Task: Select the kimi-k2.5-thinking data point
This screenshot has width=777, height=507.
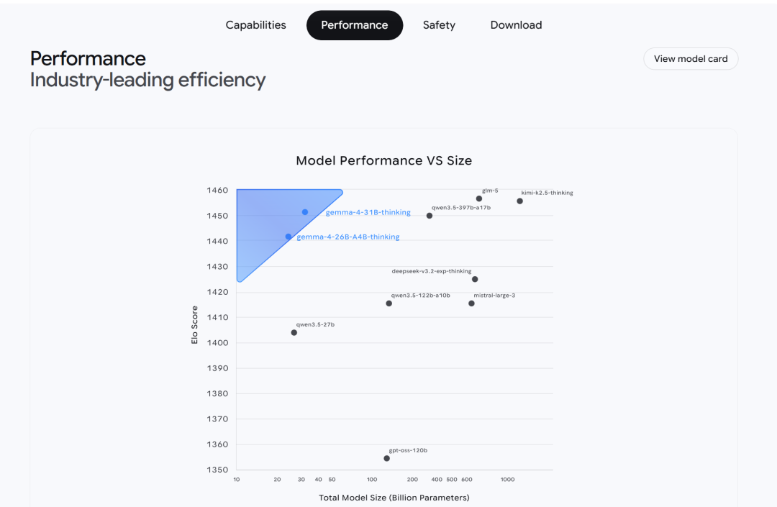Action: tap(520, 201)
